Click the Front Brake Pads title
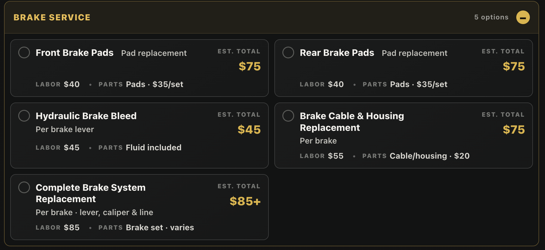 [74, 53]
